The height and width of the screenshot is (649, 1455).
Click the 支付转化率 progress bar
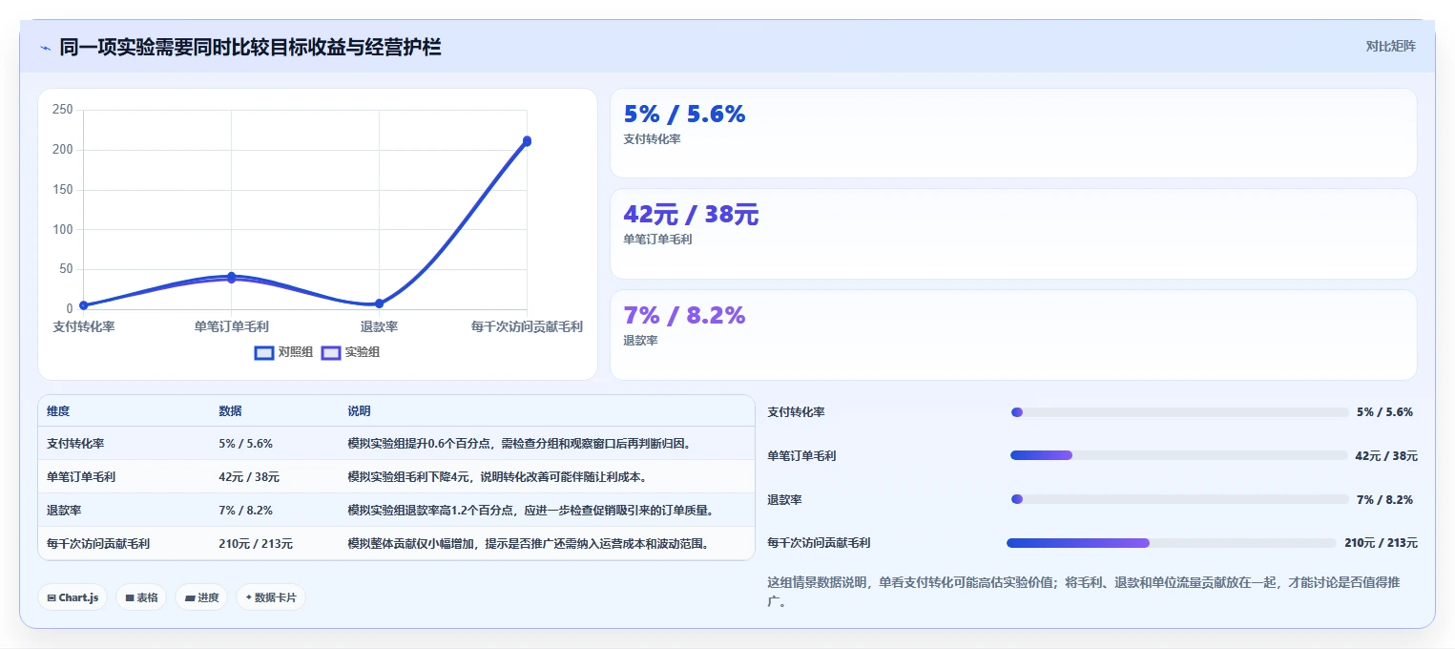[x=1179, y=412]
